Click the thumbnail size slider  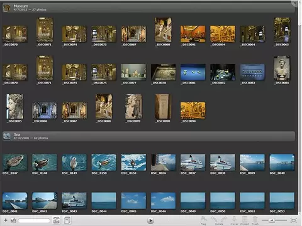274,220
